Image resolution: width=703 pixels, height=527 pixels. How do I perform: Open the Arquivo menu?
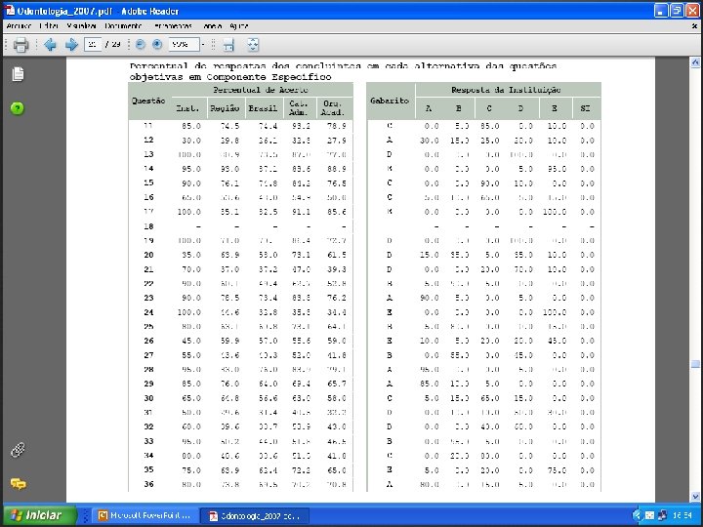pyautogui.click(x=19, y=26)
